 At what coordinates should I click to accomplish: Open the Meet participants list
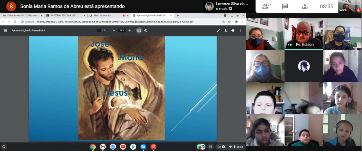click(x=266, y=6)
